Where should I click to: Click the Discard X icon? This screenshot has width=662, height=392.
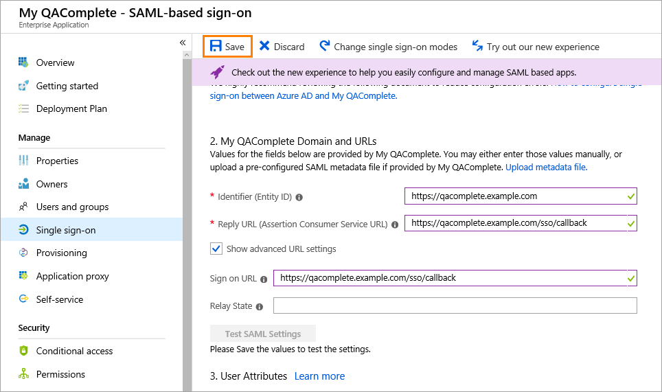click(x=264, y=46)
